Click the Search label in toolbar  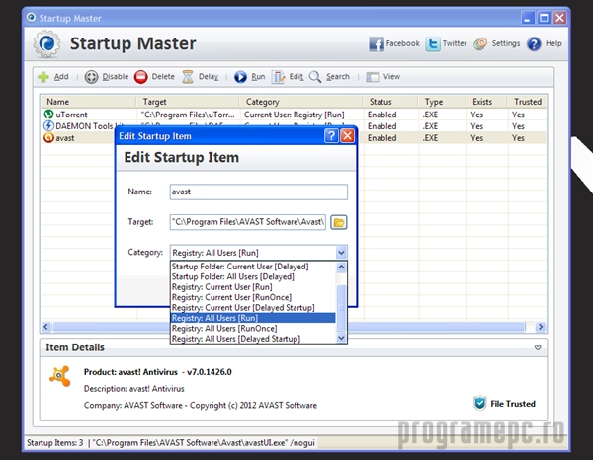pos(338,77)
